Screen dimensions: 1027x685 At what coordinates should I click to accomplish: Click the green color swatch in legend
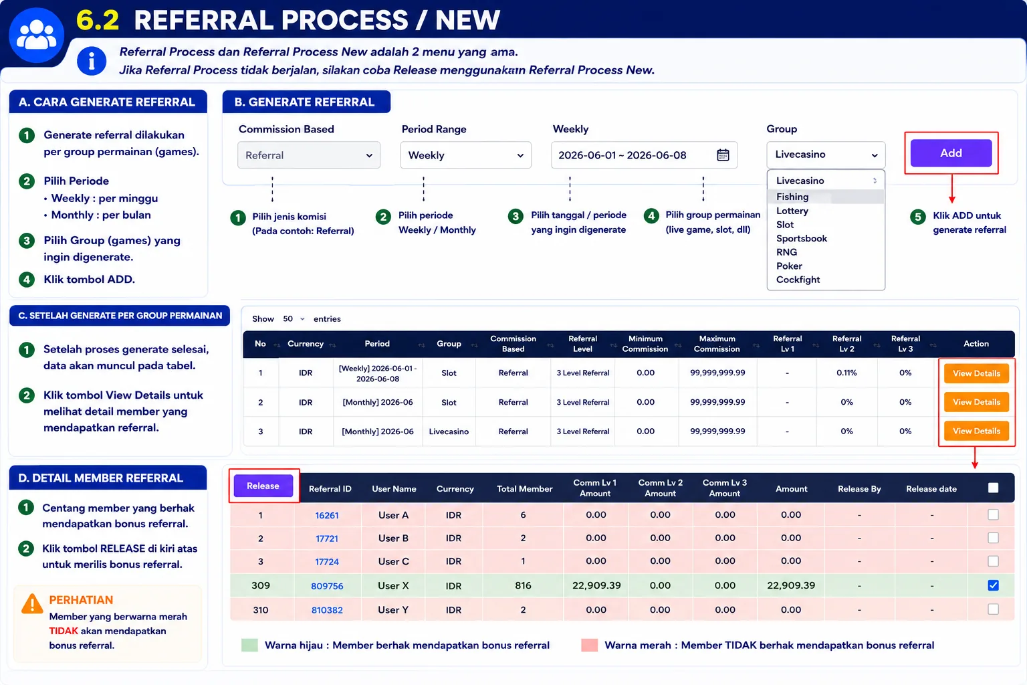(249, 645)
